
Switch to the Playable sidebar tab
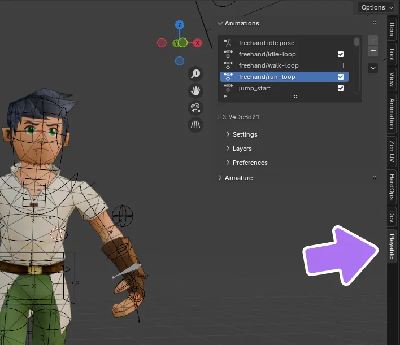392,246
